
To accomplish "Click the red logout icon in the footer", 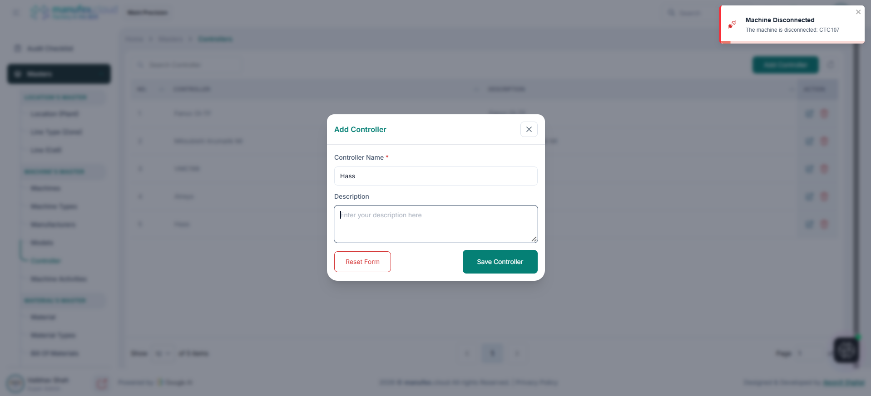I will (102, 383).
